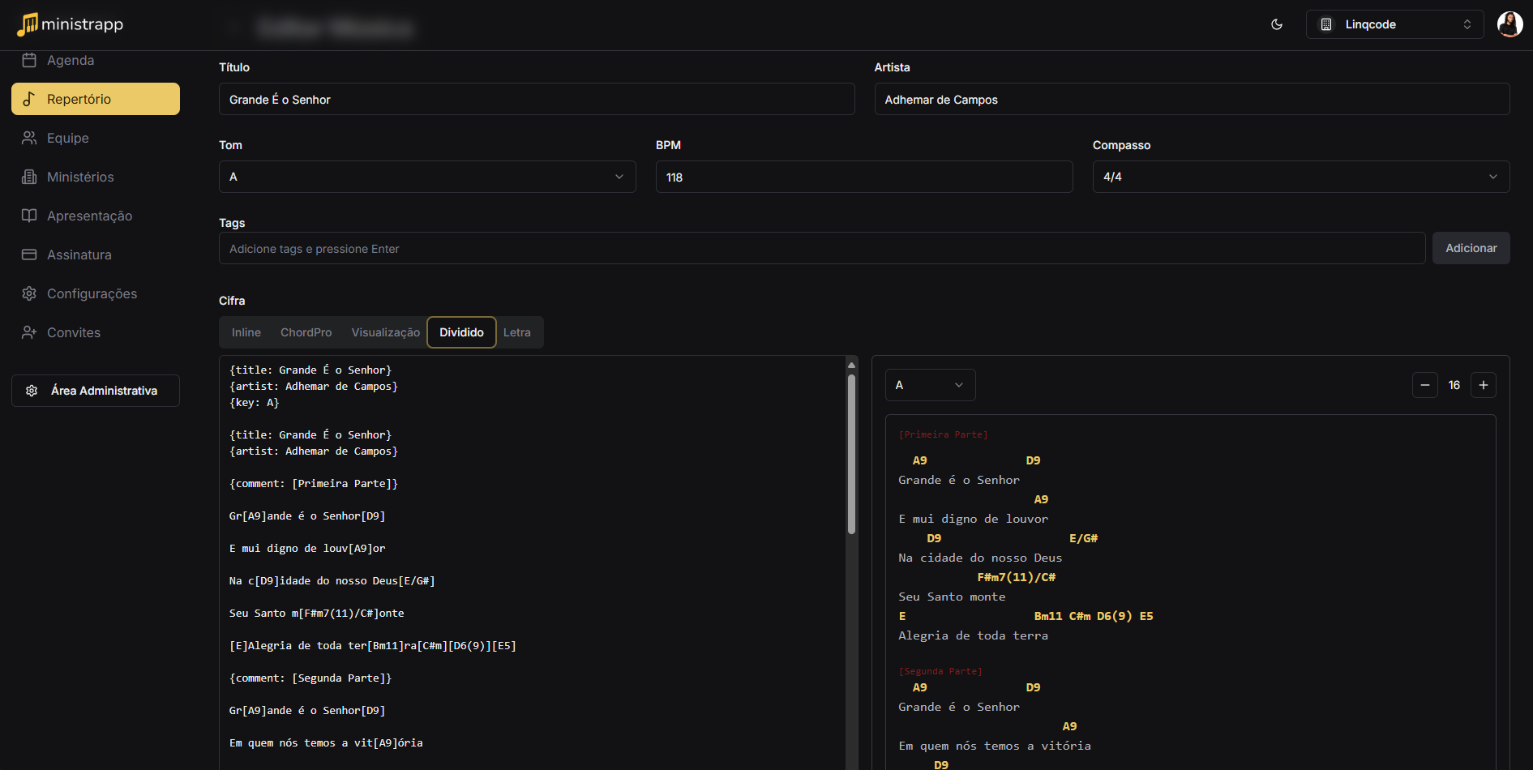Open the Área Administrativa button

(96, 391)
